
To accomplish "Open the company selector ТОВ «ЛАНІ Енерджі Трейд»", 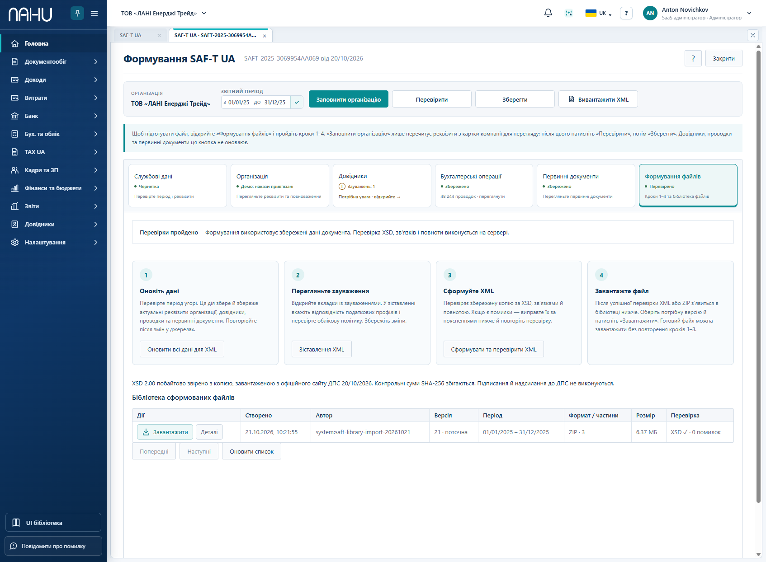I will tap(164, 13).
